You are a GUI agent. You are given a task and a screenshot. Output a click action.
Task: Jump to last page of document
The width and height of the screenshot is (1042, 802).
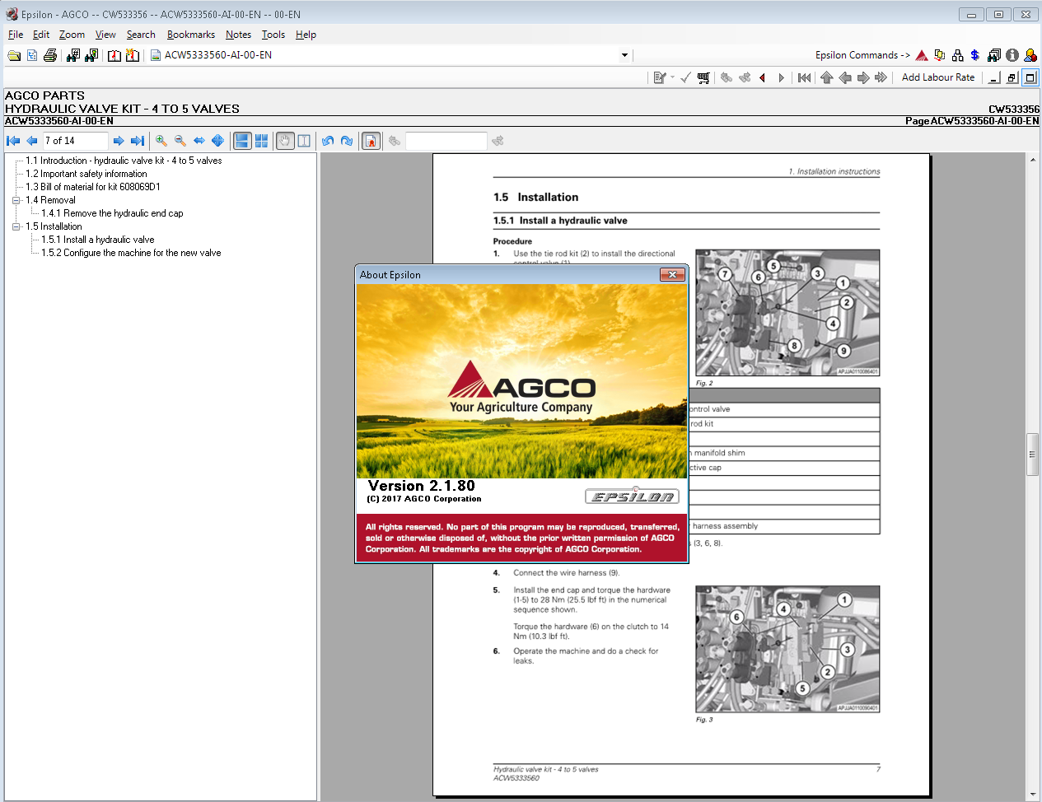pyautogui.click(x=138, y=141)
